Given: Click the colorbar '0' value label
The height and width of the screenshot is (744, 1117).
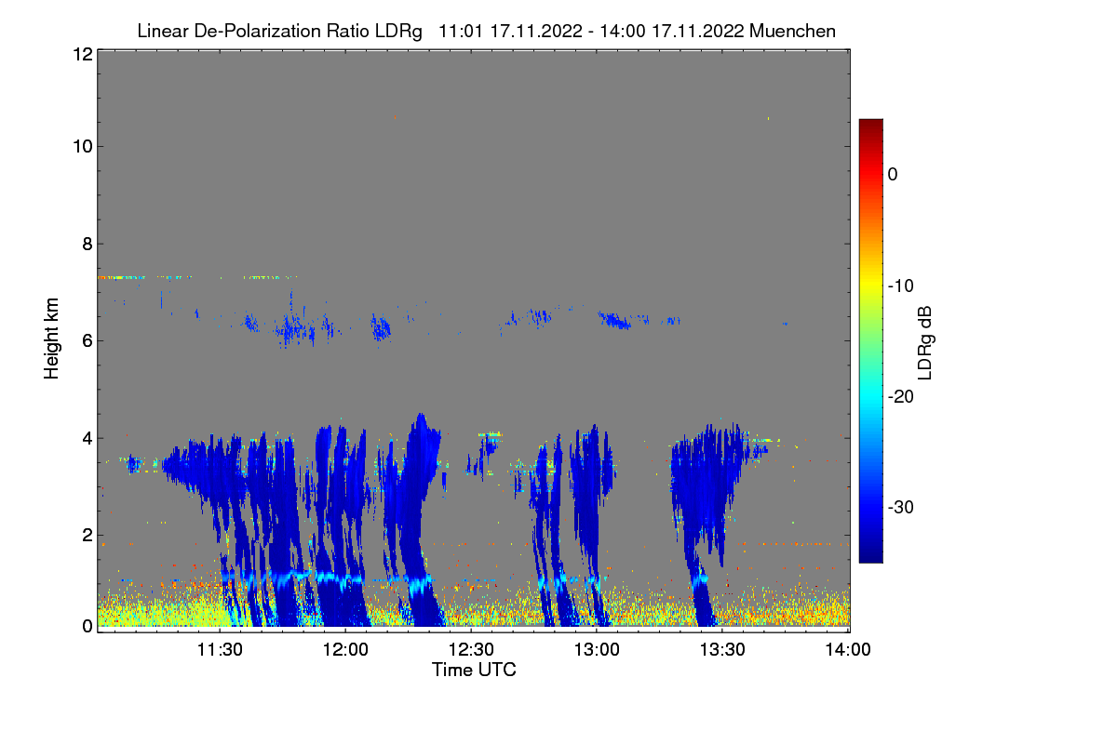Looking at the screenshot, I should [x=892, y=174].
